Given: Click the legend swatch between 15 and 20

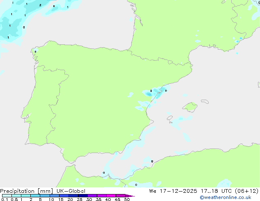Looking at the screenshot, I should click(x=64, y=196).
